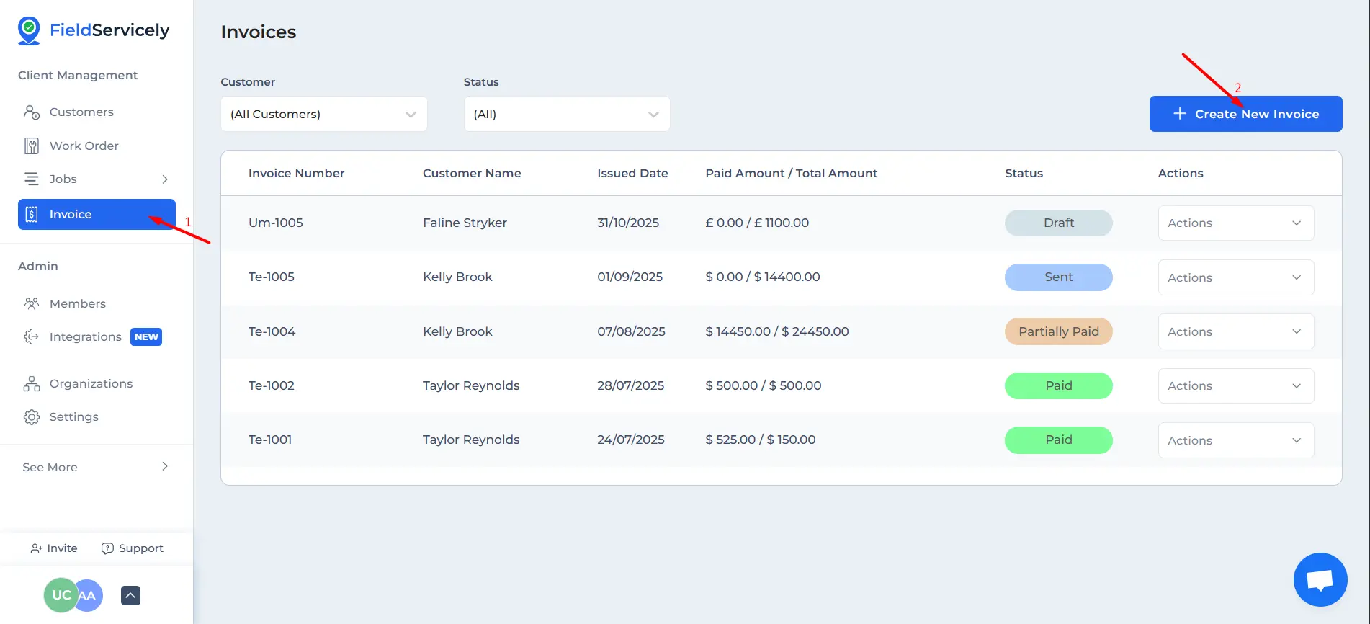
Task: Click the up-arrow button beside avatars
Action: [x=130, y=595]
